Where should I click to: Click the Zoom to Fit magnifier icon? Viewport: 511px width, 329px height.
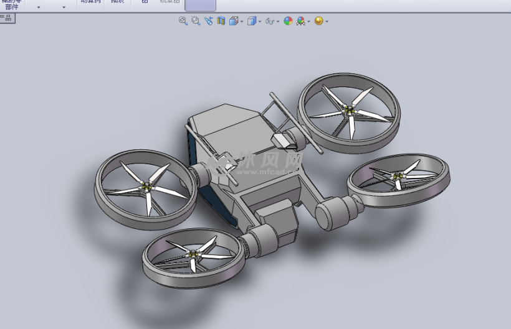(x=183, y=21)
